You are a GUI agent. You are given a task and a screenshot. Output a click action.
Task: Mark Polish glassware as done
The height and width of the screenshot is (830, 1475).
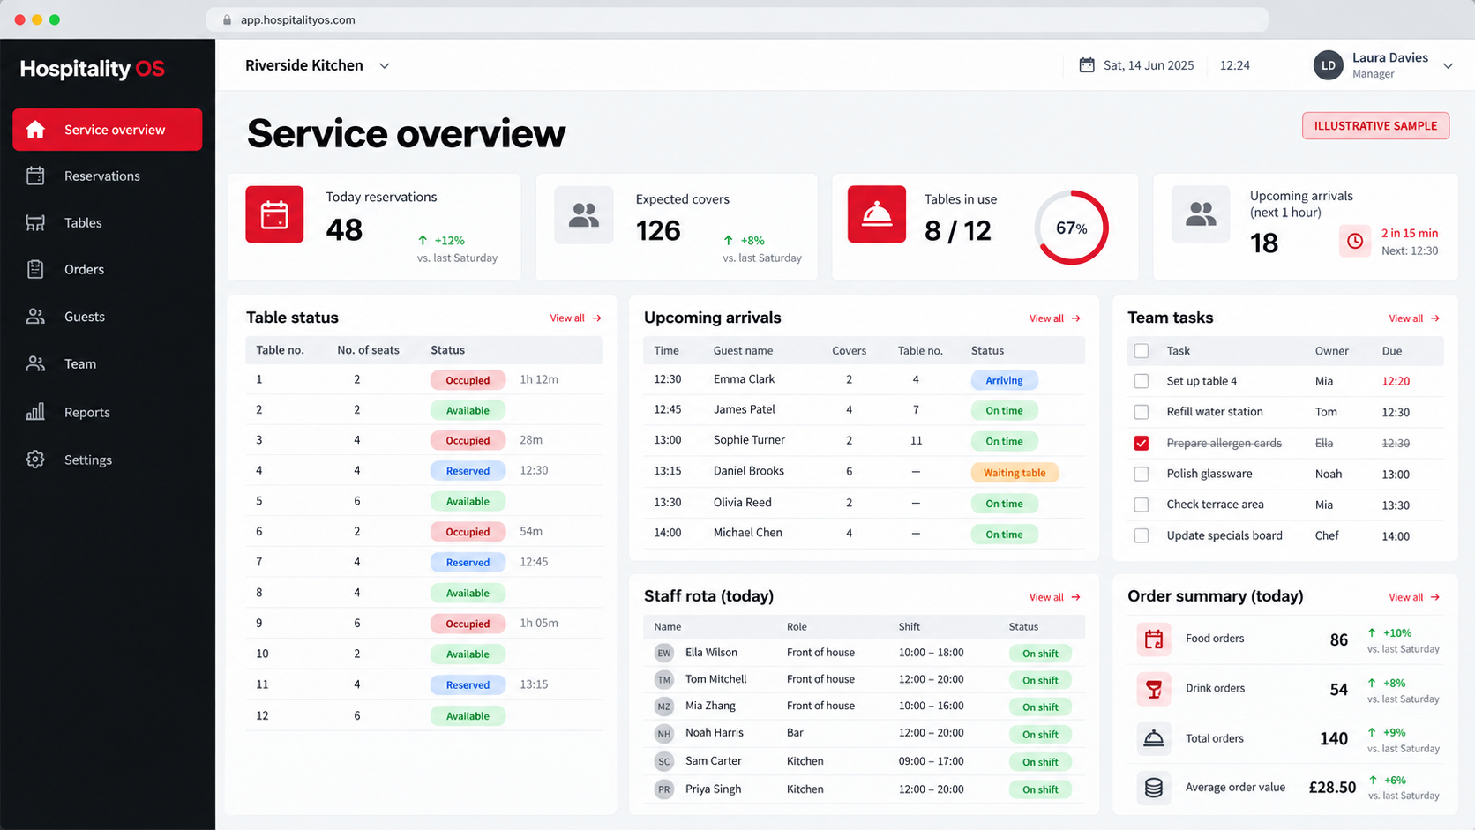coord(1142,474)
